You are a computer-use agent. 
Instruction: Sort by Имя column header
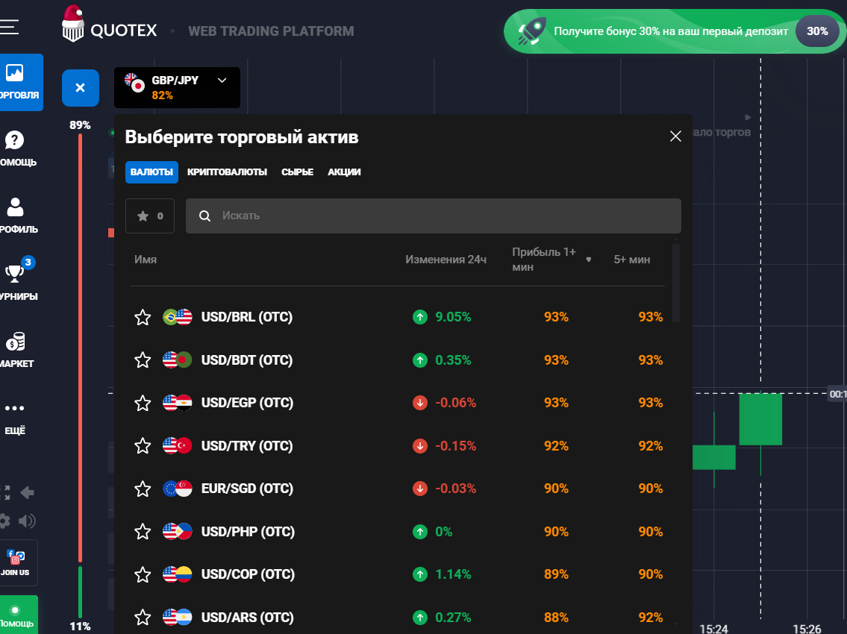click(146, 260)
